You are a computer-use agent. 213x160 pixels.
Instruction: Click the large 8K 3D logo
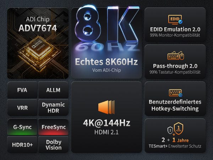click(107, 24)
